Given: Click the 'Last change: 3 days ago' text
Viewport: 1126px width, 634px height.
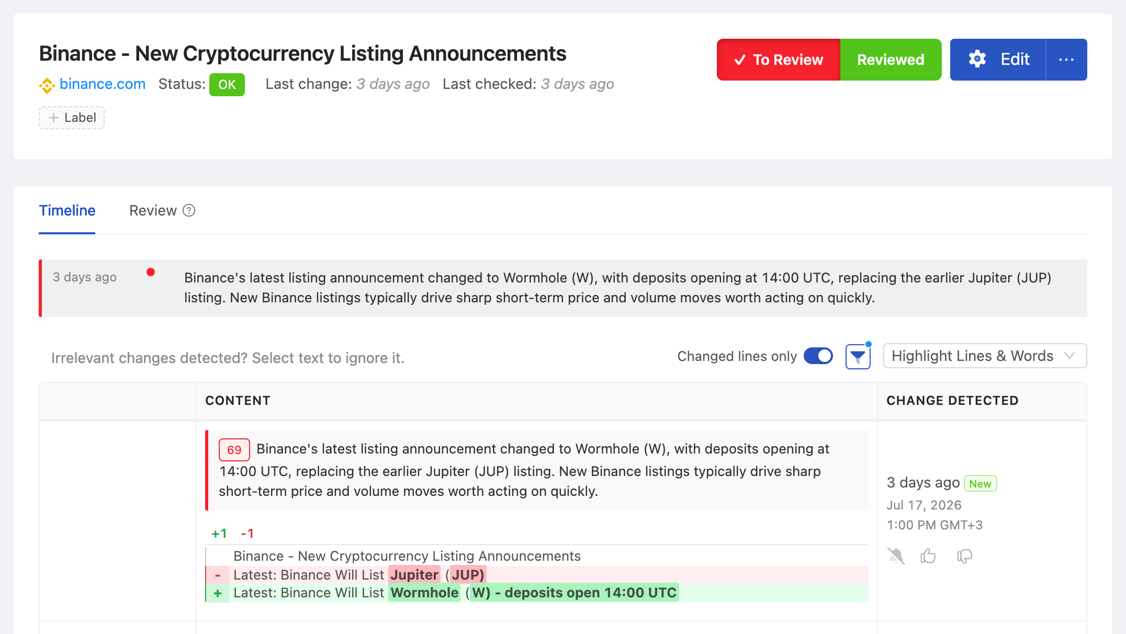Looking at the screenshot, I should (347, 84).
